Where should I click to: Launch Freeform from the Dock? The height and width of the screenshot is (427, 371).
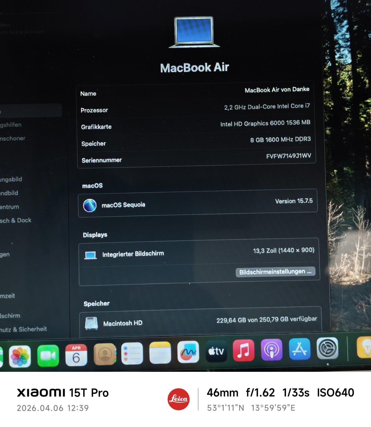[x=188, y=352]
